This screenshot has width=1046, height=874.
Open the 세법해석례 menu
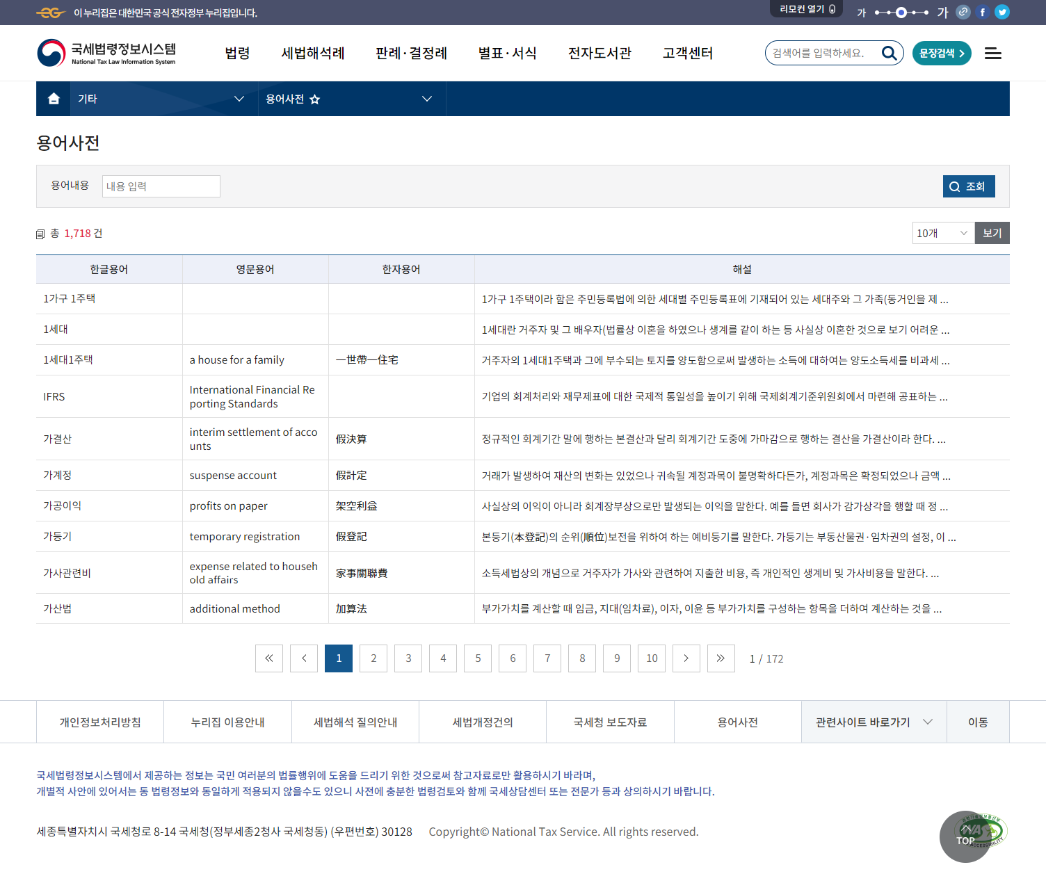point(312,54)
